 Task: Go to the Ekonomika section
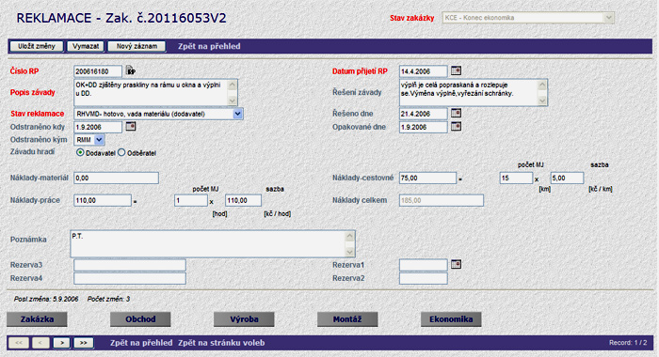tap(451, 319)
